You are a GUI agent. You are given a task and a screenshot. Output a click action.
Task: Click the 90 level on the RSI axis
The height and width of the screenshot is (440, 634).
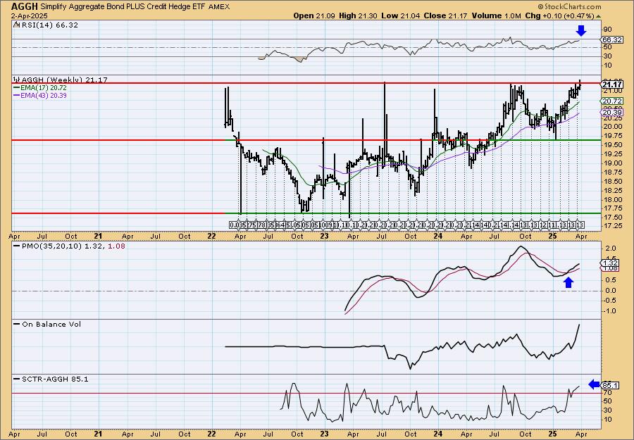pyautogui.click(x=608, y=30)
